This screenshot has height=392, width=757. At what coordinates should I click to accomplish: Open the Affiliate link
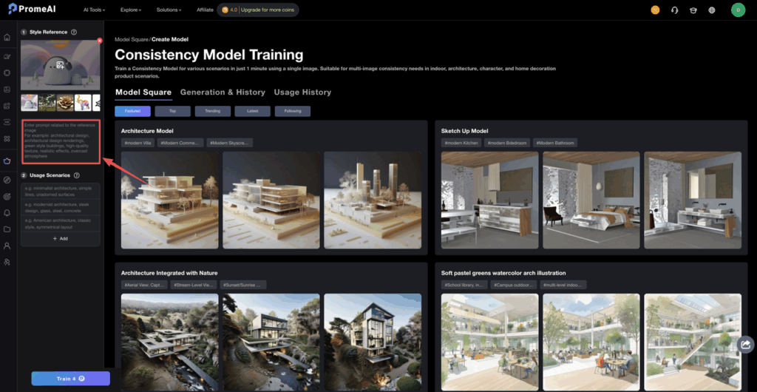tap(205, 10)
